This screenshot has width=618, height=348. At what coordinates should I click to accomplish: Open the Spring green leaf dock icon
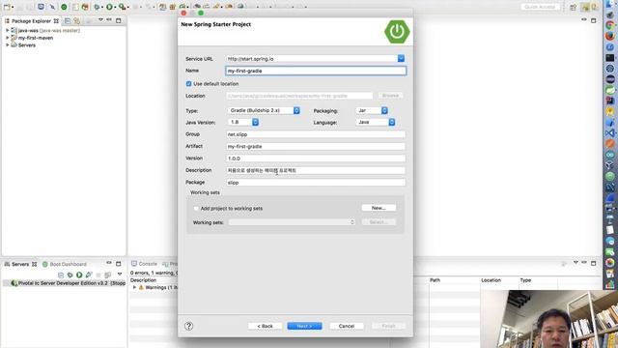coord(610,90)
